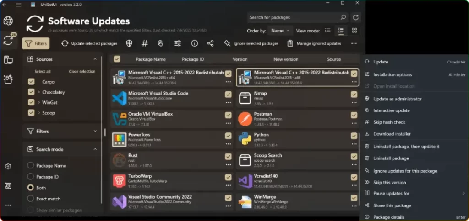The width and height of the screenshot is (469, 221).
Task: Open ellipsis menu on PowerToys card
Action: [x=228, y=144]
